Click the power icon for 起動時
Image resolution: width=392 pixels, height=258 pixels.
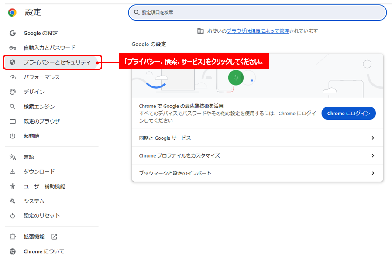10,136
